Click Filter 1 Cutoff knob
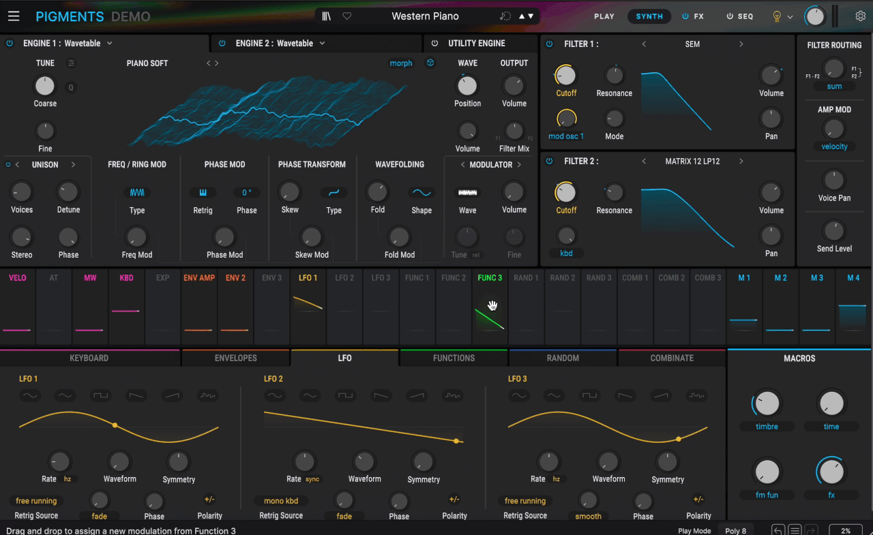This screenshot has width=873, height=535. [566, 75]
